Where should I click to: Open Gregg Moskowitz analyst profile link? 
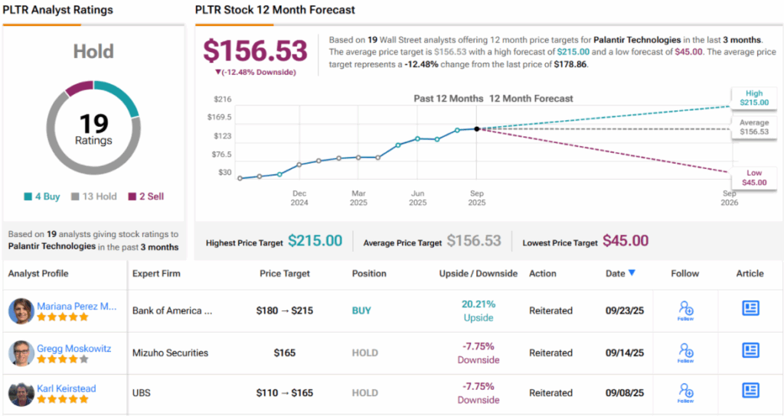[73, 348]
